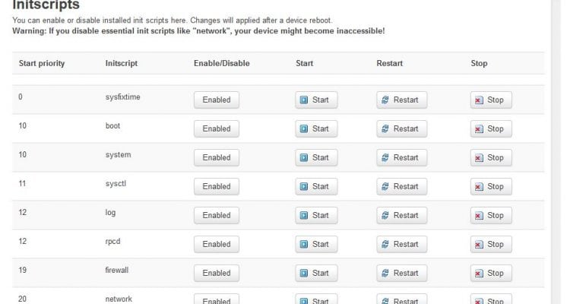This screenshot has width=570, height=304.
Task: Disable the boot init script
Action: tap(217, 128)
